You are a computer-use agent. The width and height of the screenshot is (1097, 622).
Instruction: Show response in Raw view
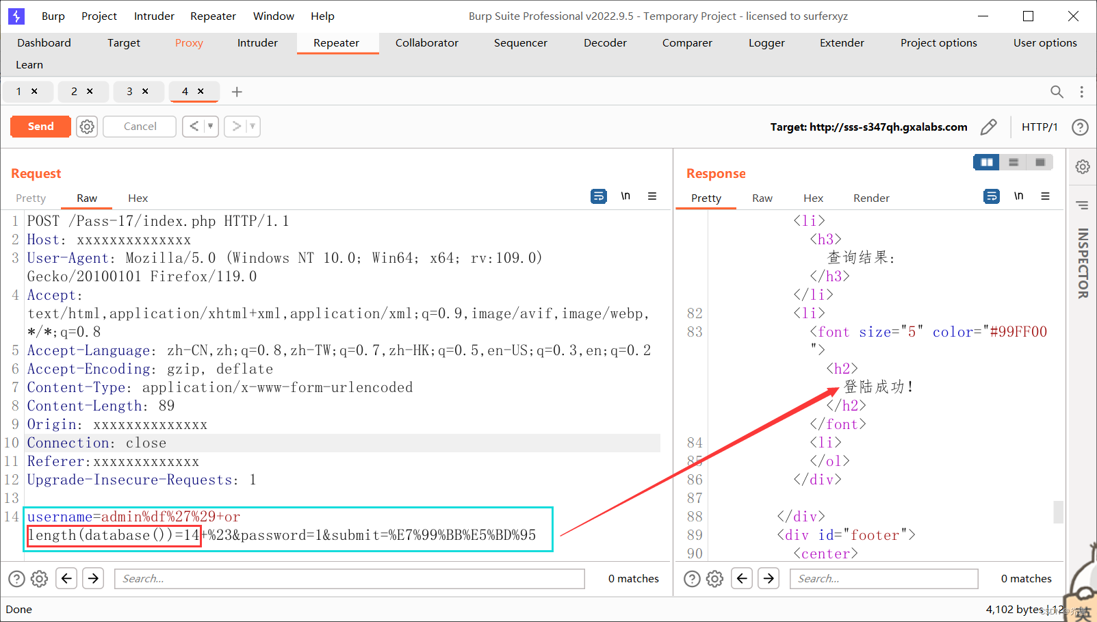pos(762,198)
